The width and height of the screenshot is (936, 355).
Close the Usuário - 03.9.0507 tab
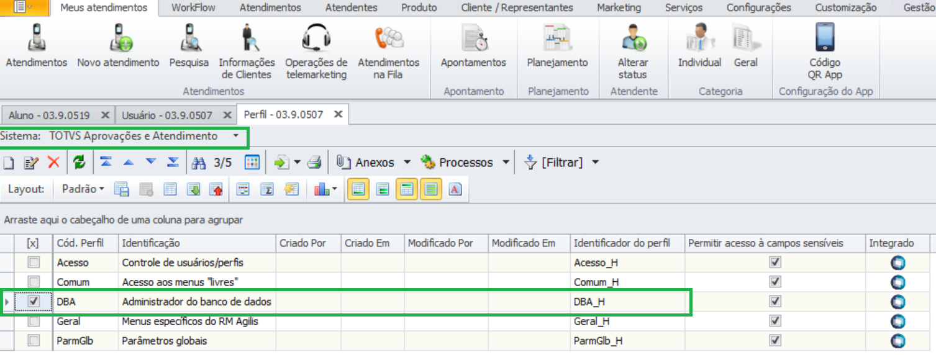click(x=226, y=115)
